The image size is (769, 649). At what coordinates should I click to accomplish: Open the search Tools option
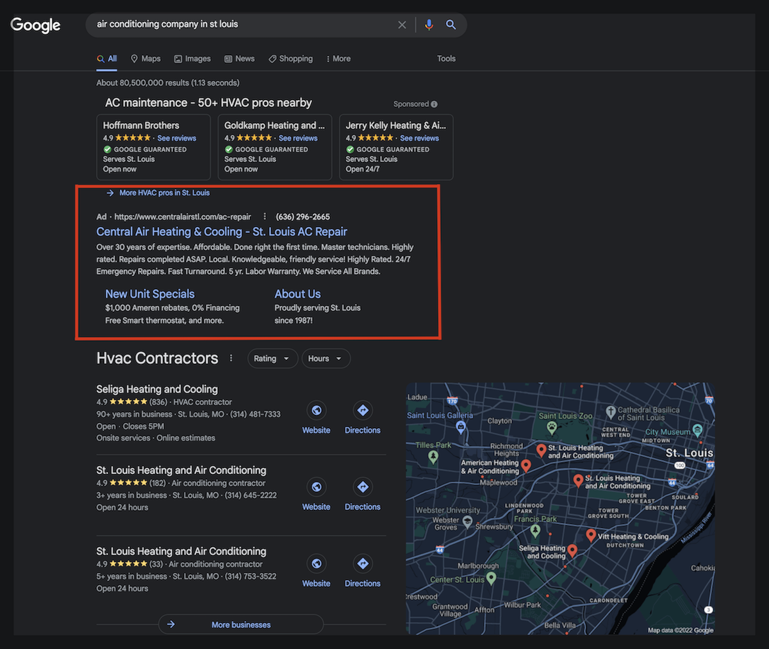[x=447, y=58]
